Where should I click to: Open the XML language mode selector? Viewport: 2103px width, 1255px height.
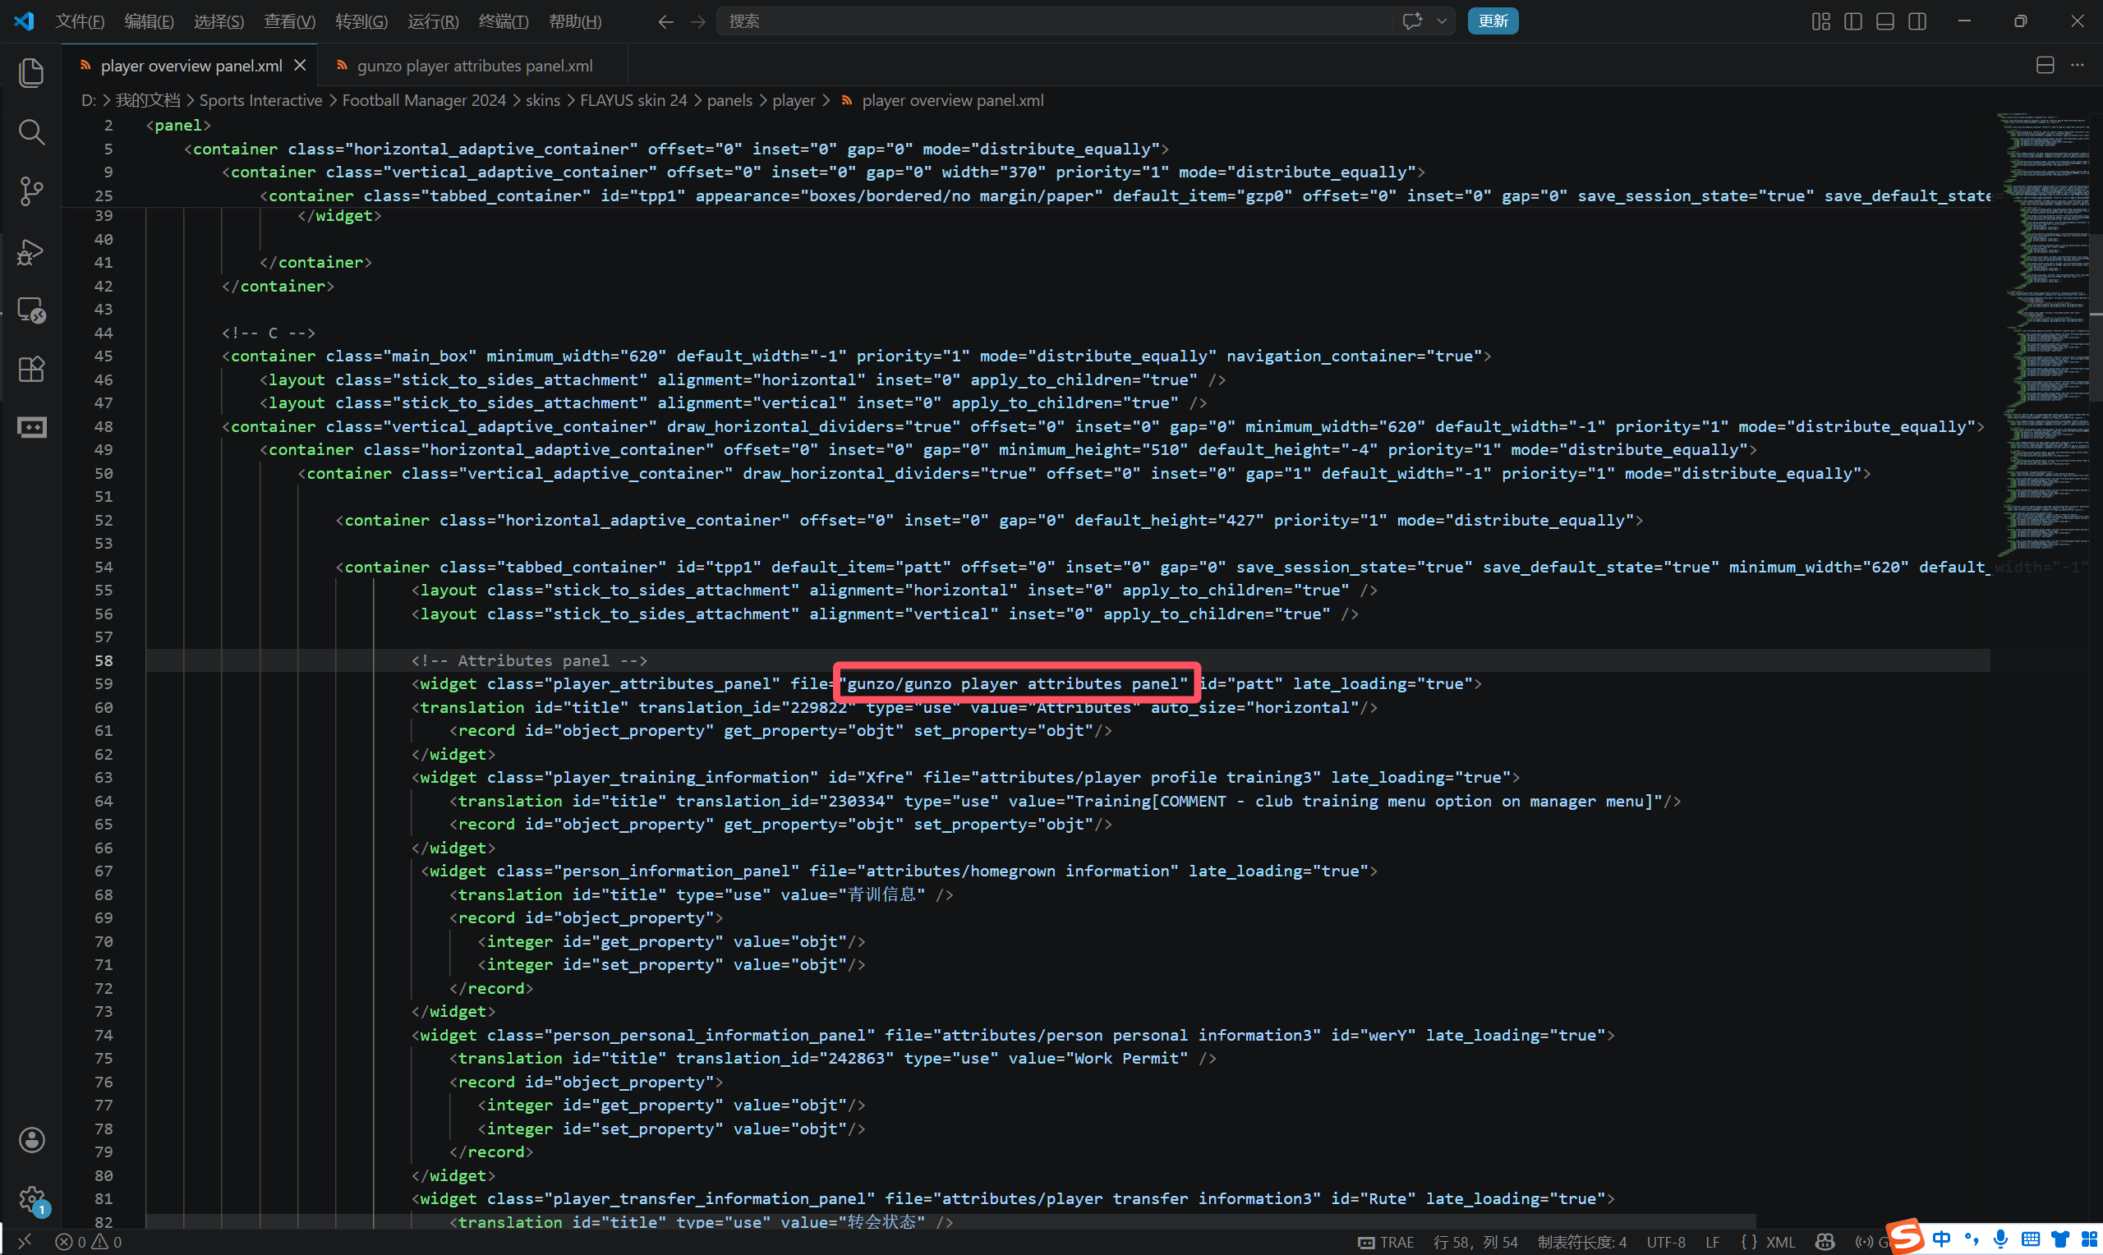point(1780,1242)
